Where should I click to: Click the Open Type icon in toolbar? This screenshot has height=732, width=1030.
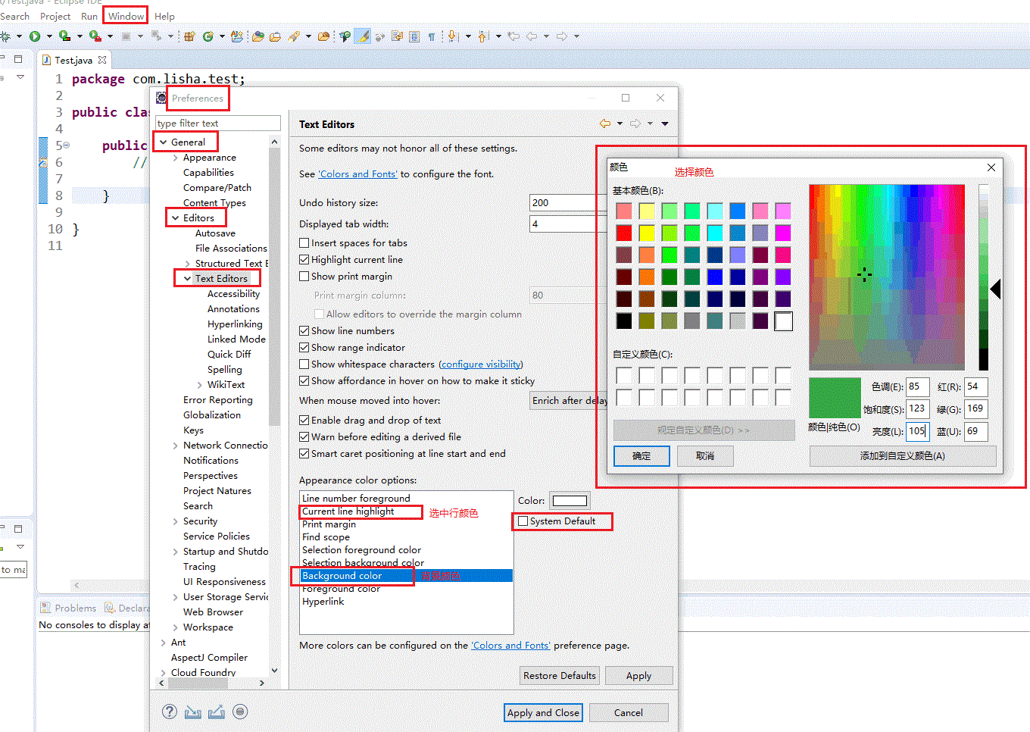coord(257,36)
